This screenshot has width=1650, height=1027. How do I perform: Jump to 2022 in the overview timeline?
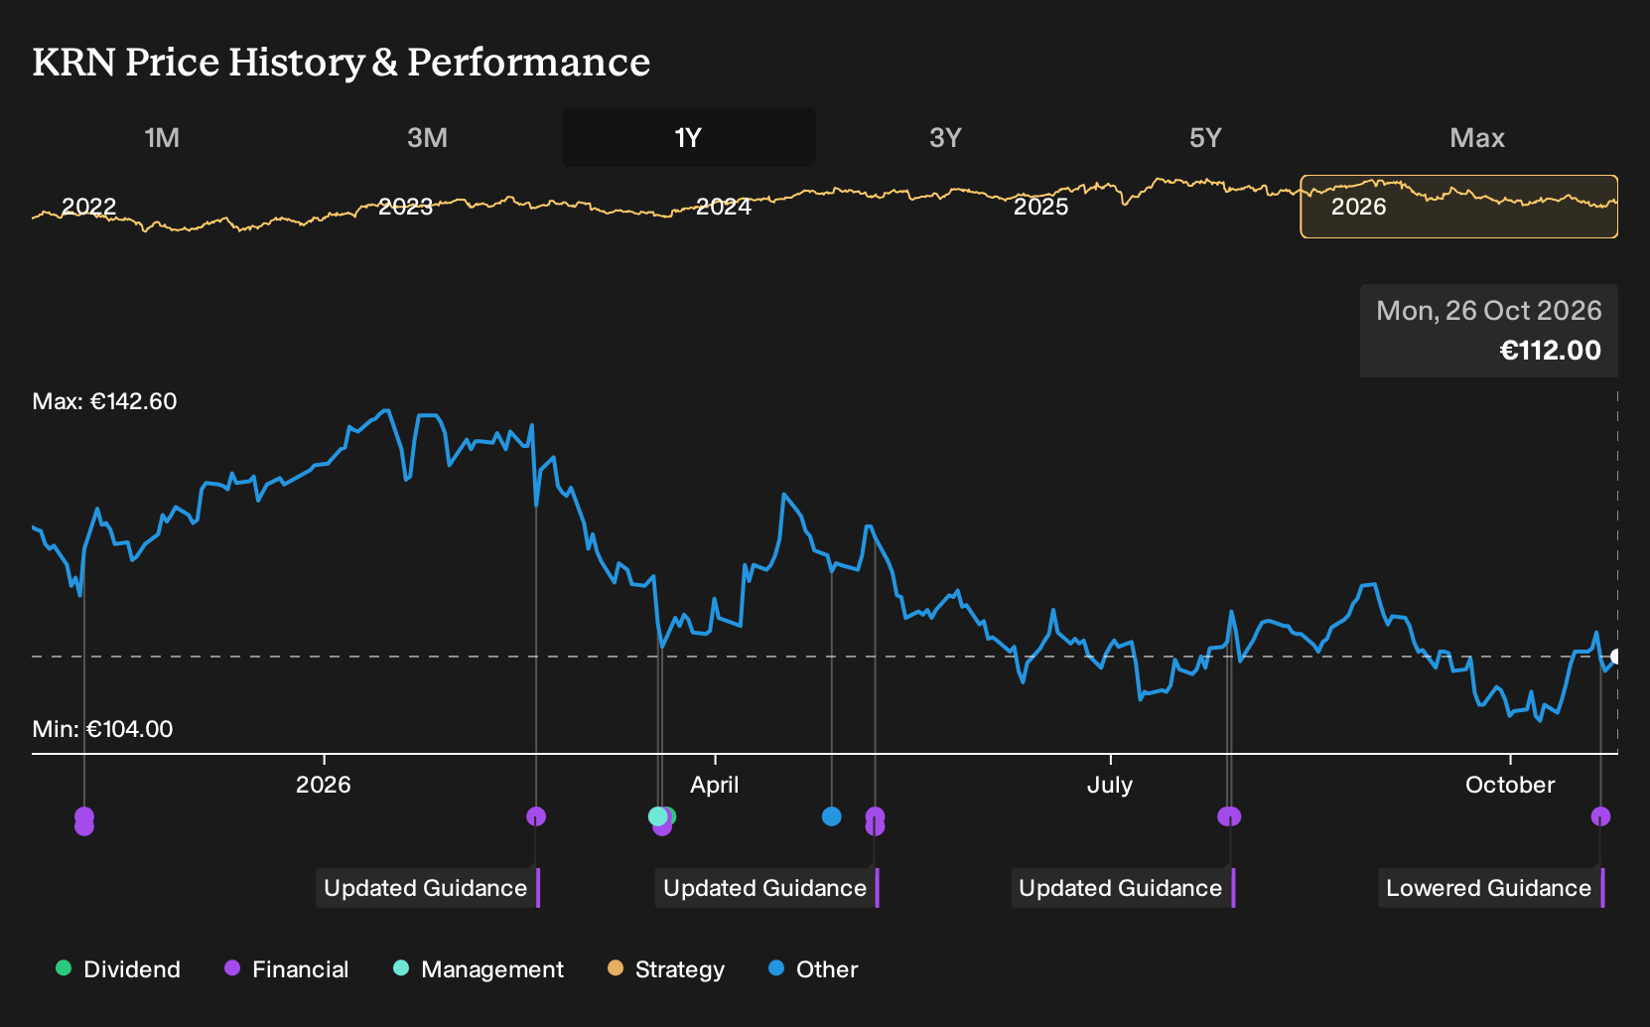pyautogui.click(x=89, y=207)
